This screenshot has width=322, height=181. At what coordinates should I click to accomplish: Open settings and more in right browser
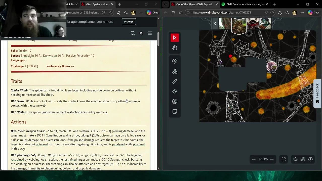pos(302,13)
